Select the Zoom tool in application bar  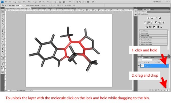(80, 2)
